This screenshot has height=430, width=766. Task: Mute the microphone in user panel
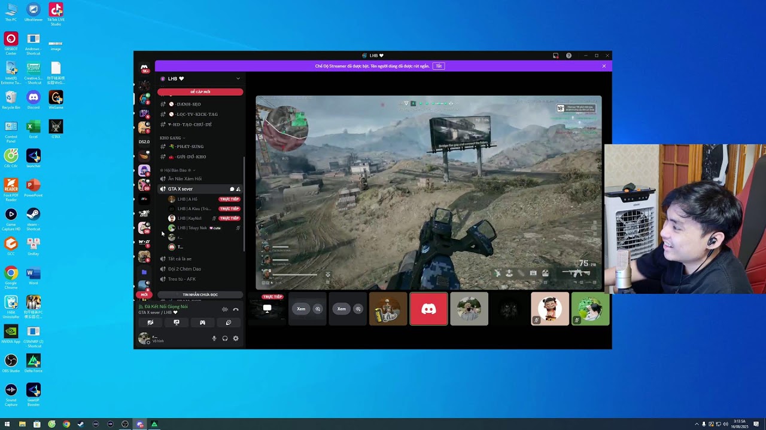214,339
